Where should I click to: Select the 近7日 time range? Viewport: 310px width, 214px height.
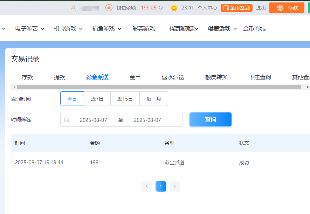click(x=97, y=99)
